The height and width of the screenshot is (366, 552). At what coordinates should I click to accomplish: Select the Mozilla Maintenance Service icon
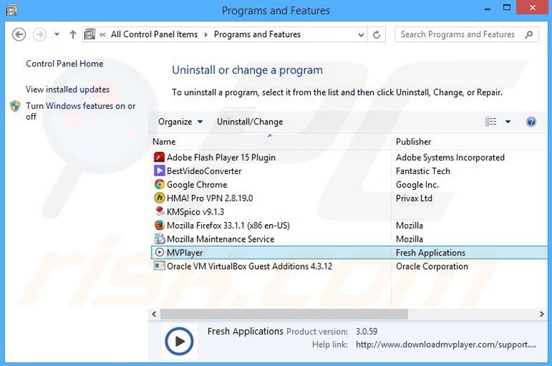click(x=159, y=239)
